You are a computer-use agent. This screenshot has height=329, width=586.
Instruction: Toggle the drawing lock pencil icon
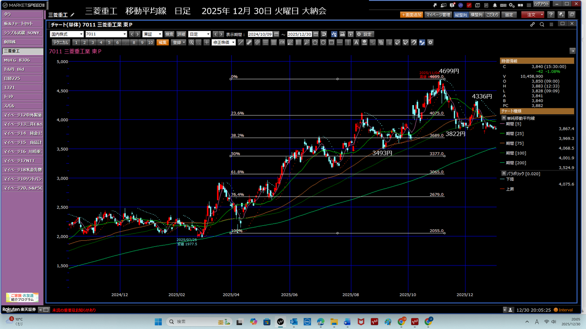tap(422, 42)
